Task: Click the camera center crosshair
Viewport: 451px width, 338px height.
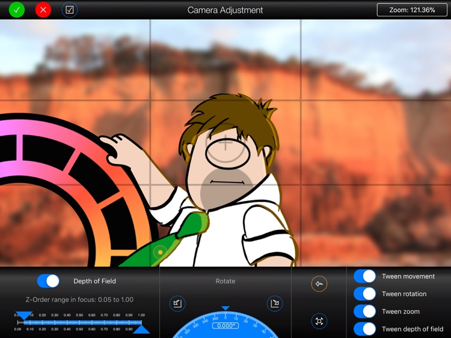Action: (226, 143)
